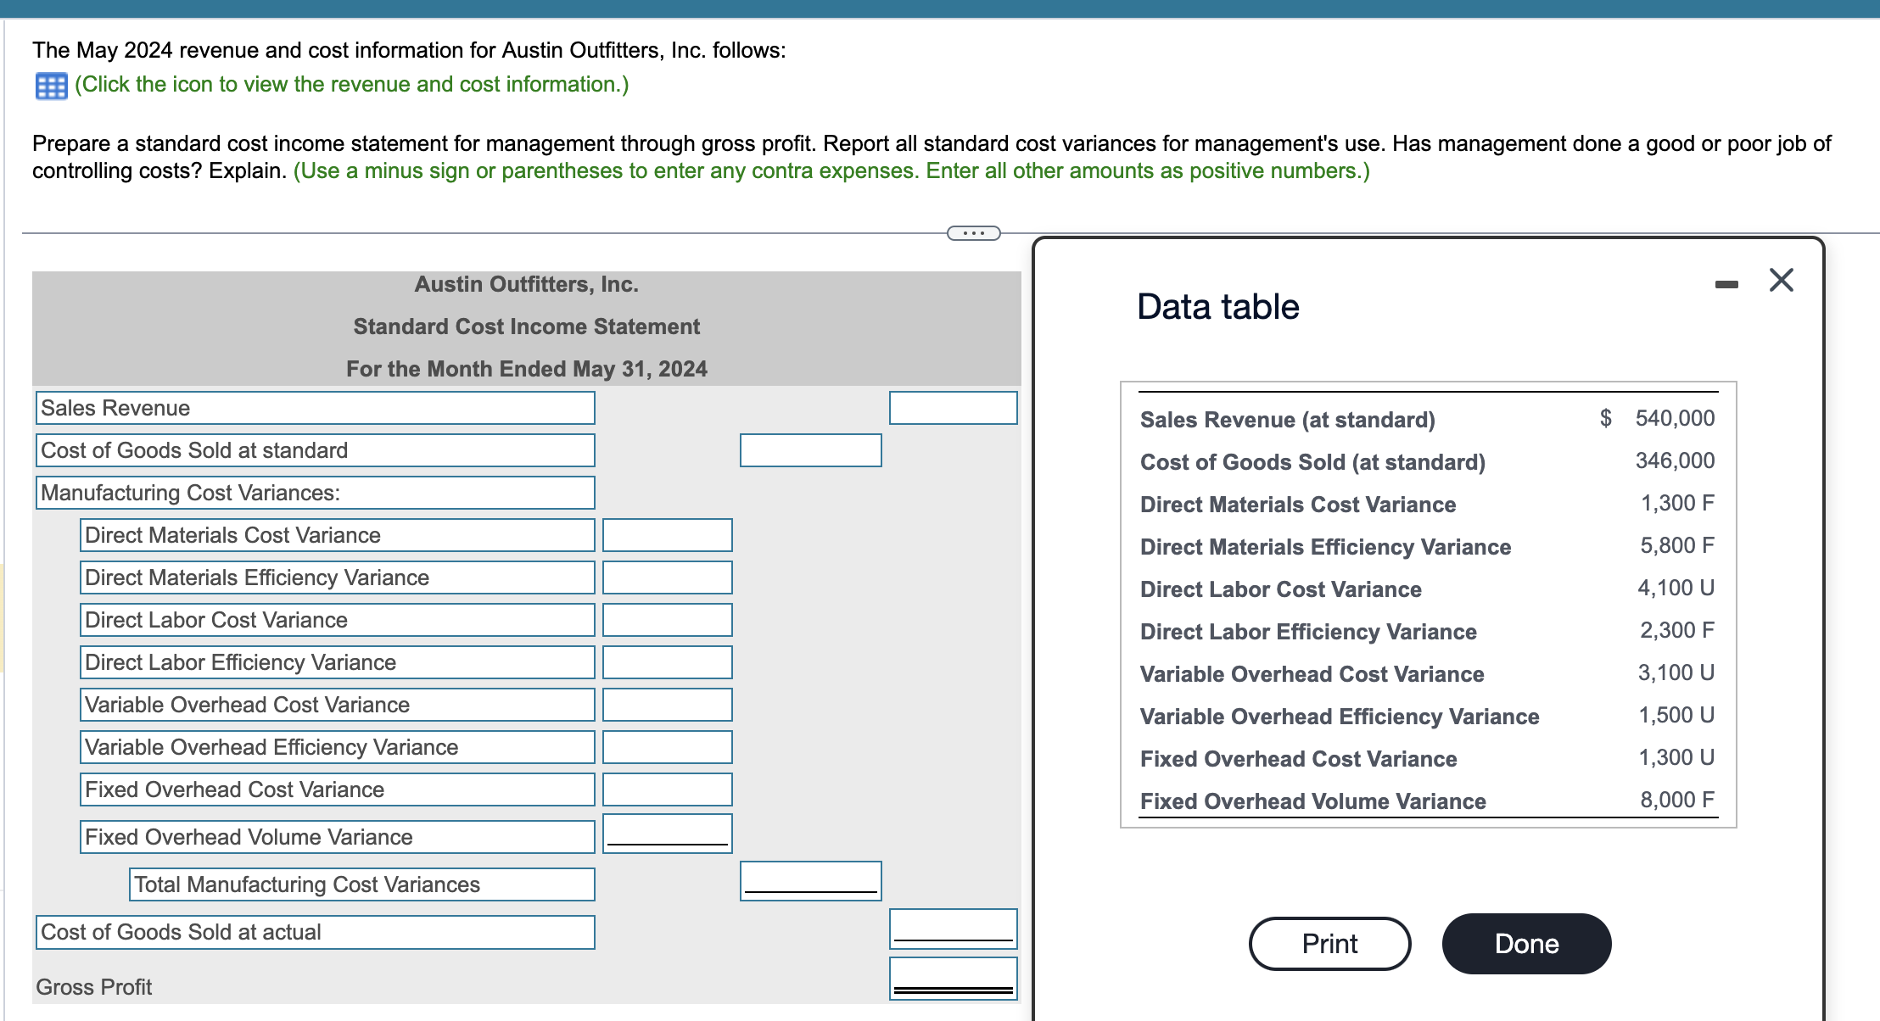The image size is (1880, 1021).
Task: Click Direct Labor Efficiency Variance amount box
Action: click(x=667, y=662)
